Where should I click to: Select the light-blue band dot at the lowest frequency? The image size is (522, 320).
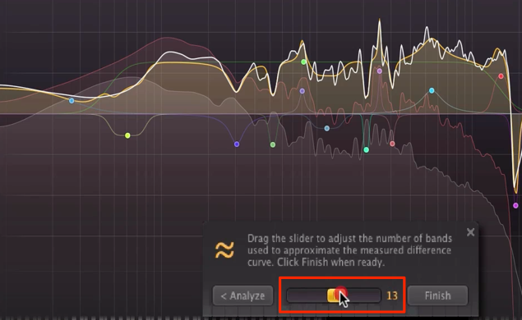pos(72,100)
